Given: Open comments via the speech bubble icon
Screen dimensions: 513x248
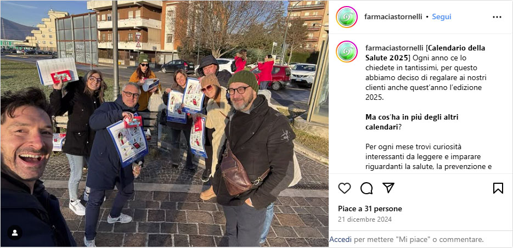Looking at the screenshot, I should (367, 188).
